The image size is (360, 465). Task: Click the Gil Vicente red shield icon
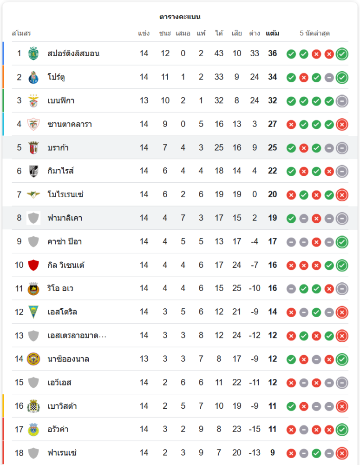click(x=33, y=265)
